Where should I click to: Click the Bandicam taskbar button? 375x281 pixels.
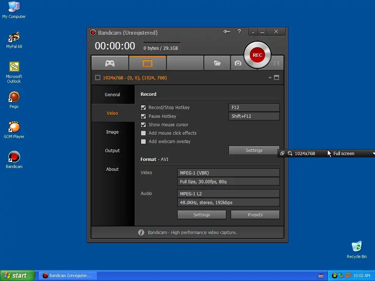pos(68,276)
